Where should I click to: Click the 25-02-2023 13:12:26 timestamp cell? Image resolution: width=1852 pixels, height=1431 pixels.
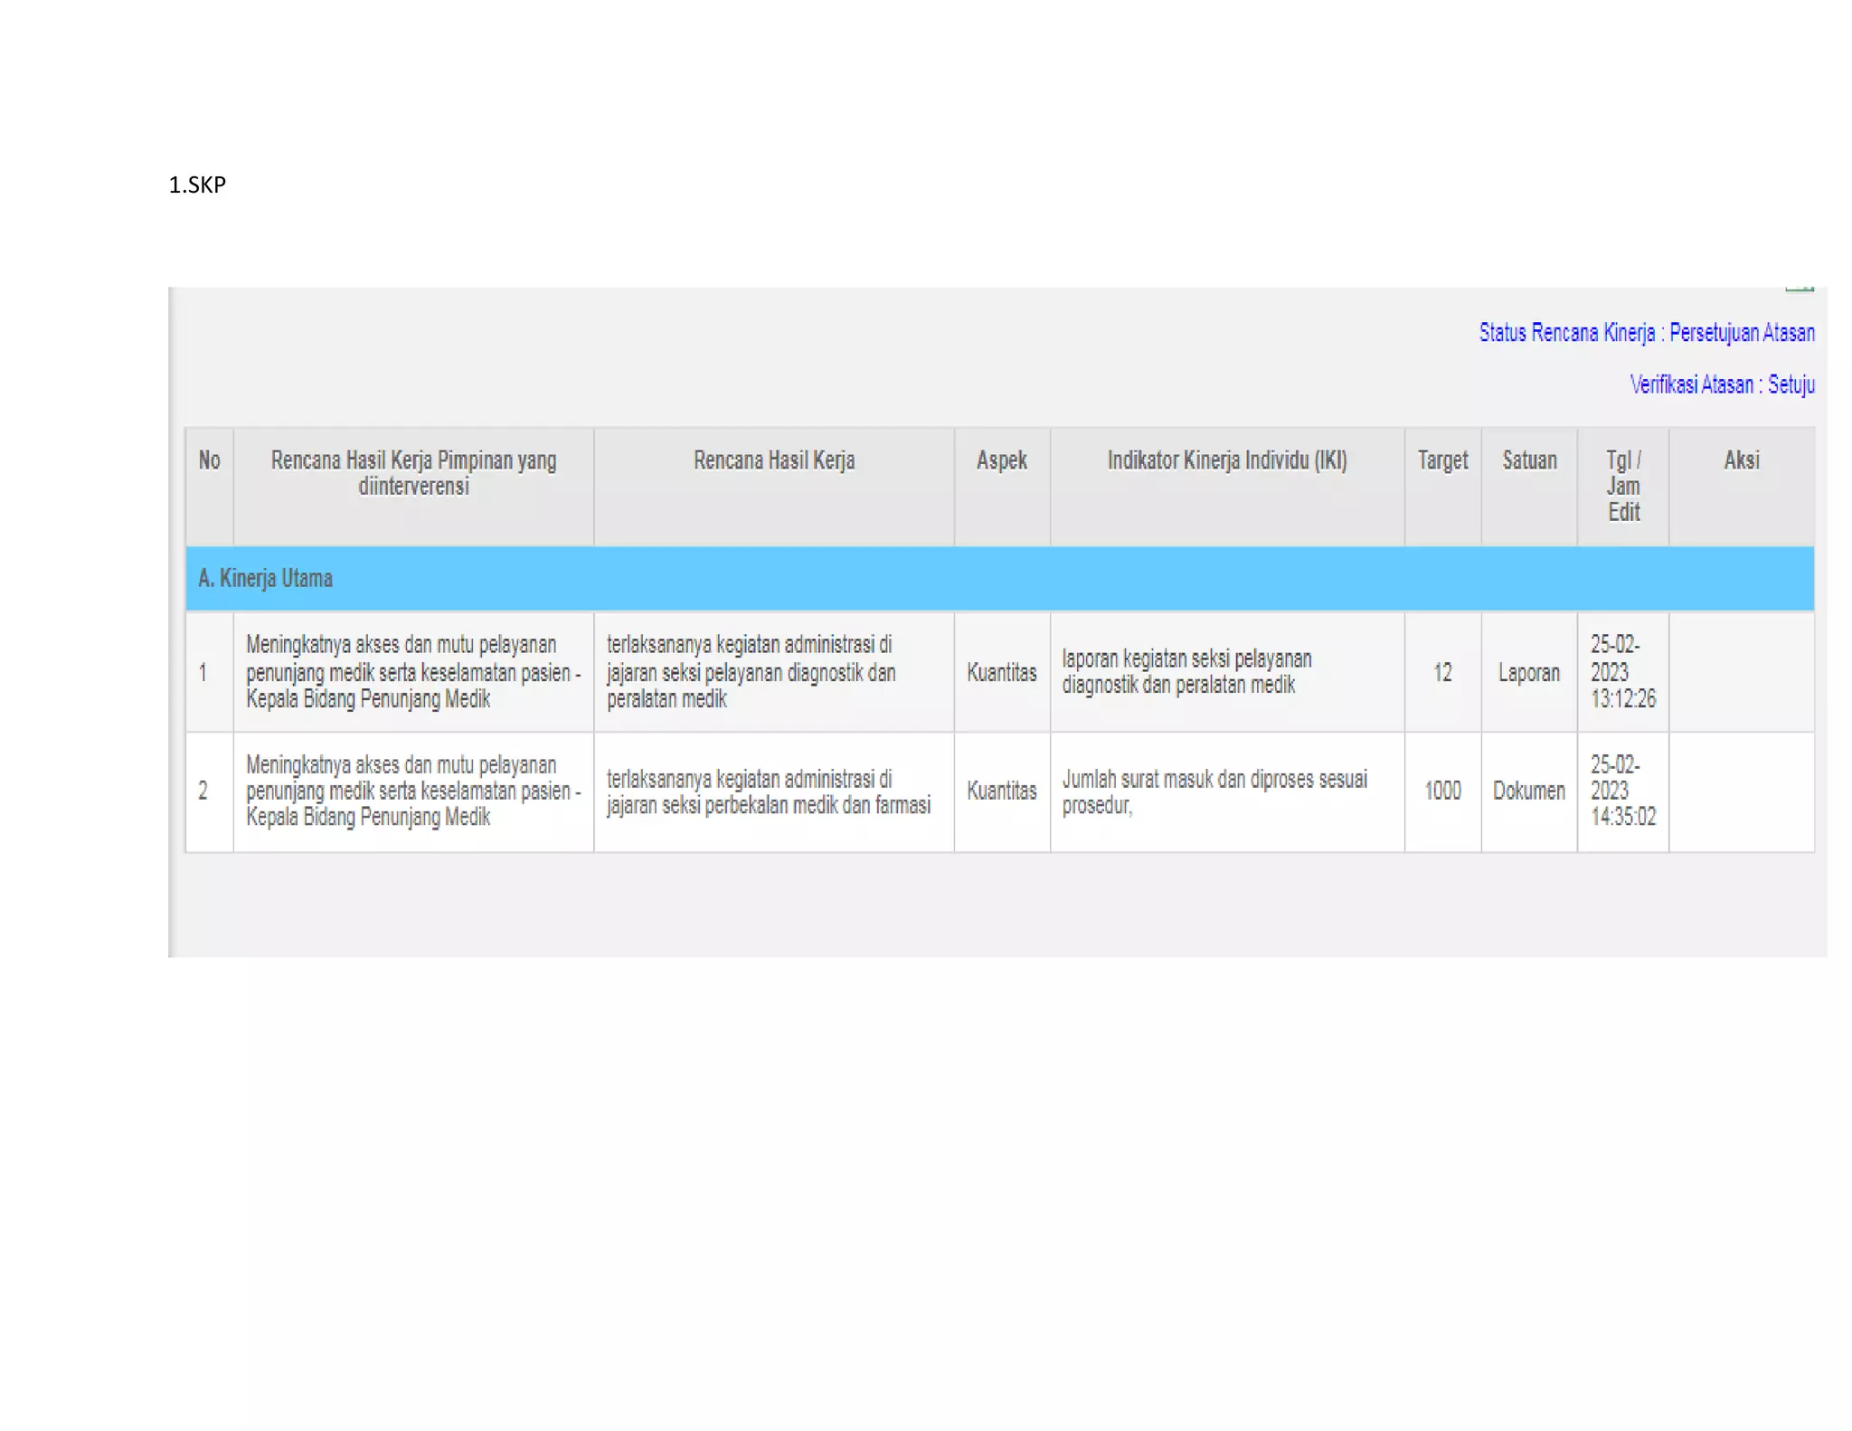(1622, 672)
